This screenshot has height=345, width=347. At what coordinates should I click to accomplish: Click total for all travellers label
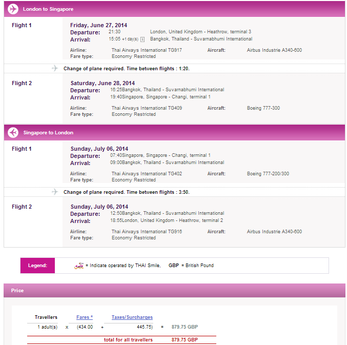(128, 340)
